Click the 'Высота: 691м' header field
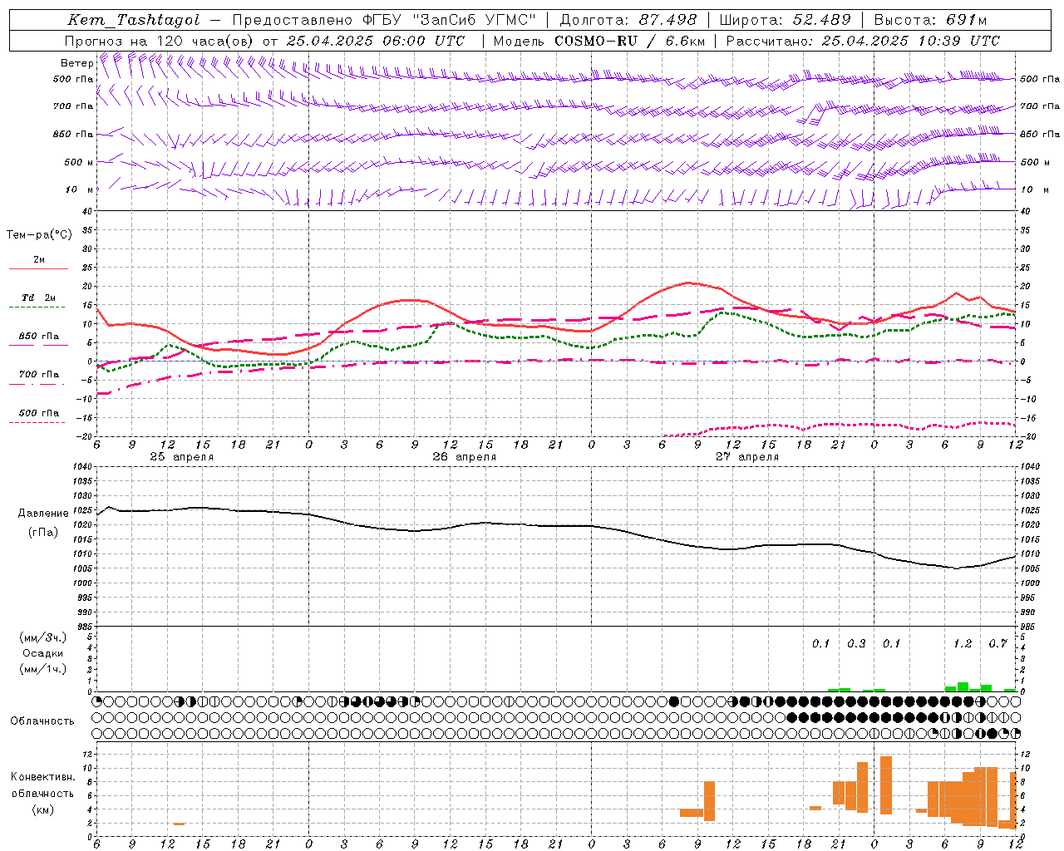This screenshot has width=1064, height=851. (930, 21)
